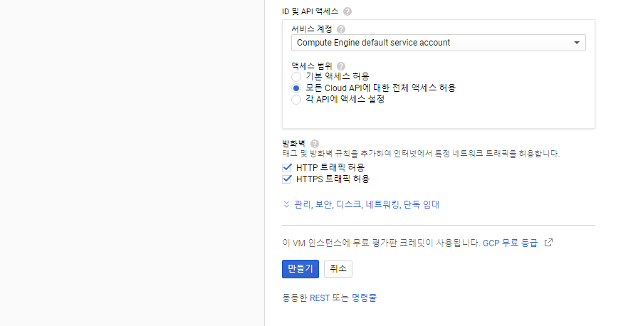Click double chevron icon before 관리, 보안
The width and height of the screenshot is (638, 326).
point(286,204)
